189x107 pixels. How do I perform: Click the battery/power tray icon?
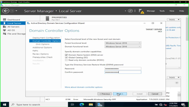(x=156, y=105)
